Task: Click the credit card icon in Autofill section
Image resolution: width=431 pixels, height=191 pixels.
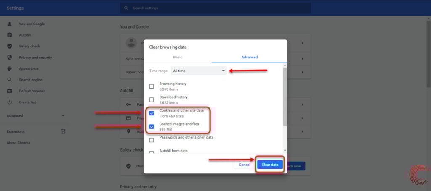Action: pyautogui.click(x=128, y=118)
